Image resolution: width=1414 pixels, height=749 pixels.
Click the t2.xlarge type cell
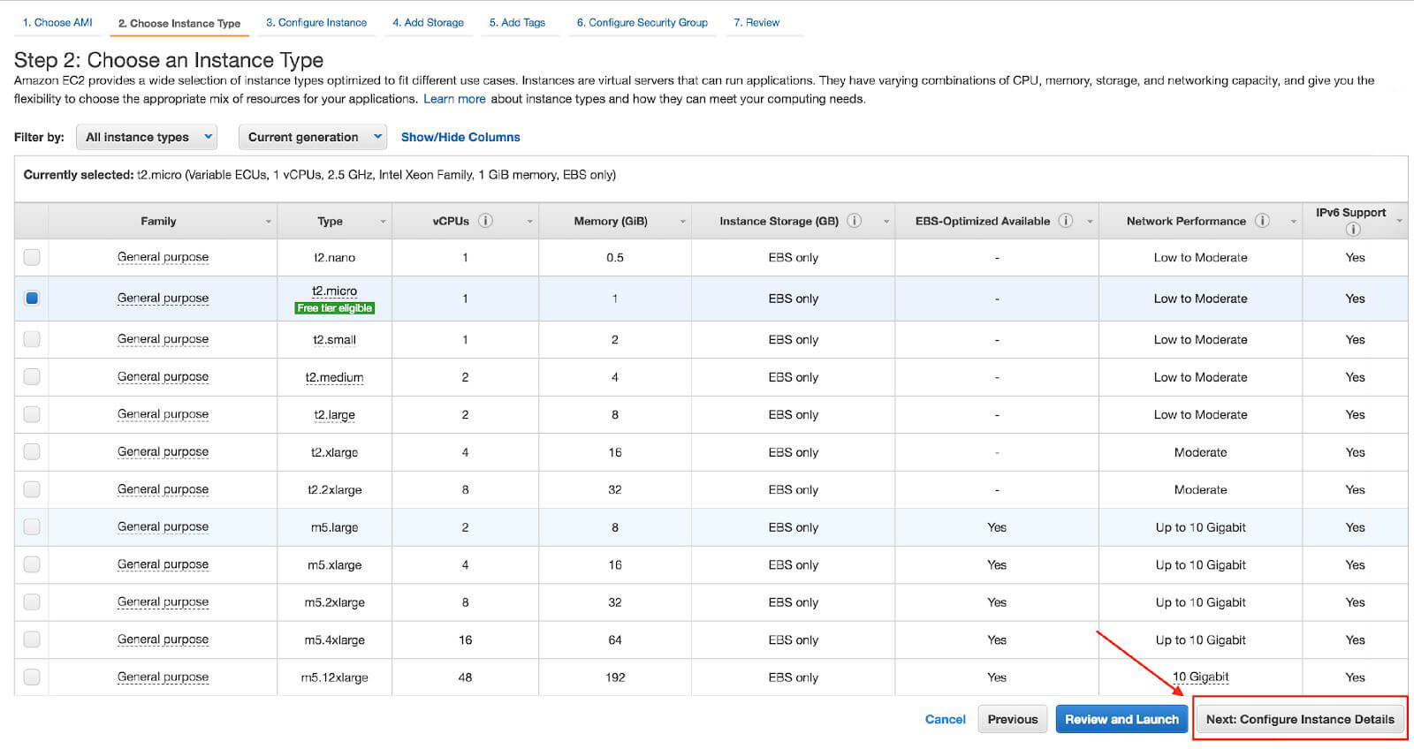[x=334, y=452]
